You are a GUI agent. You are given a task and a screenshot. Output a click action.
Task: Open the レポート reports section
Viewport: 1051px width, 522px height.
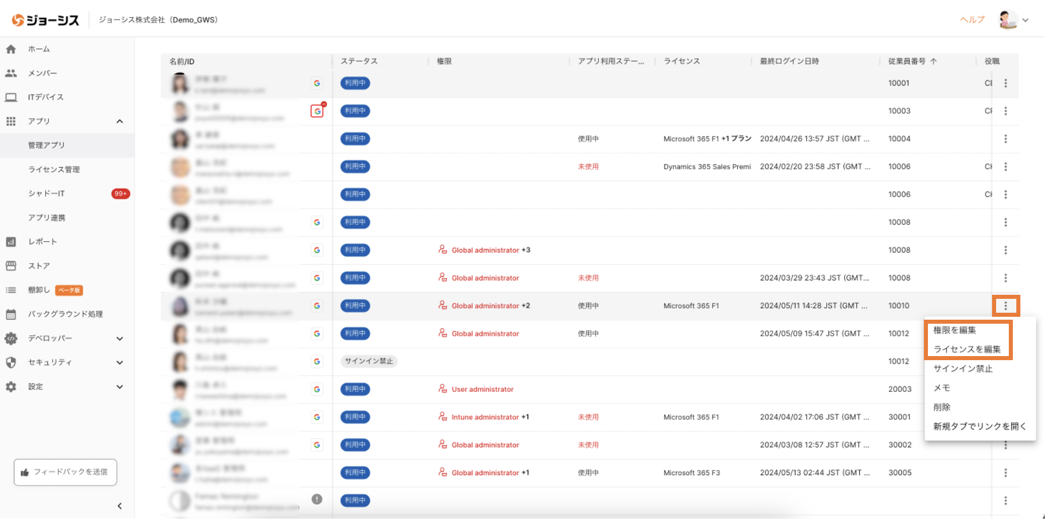click(x=42, y=242)
